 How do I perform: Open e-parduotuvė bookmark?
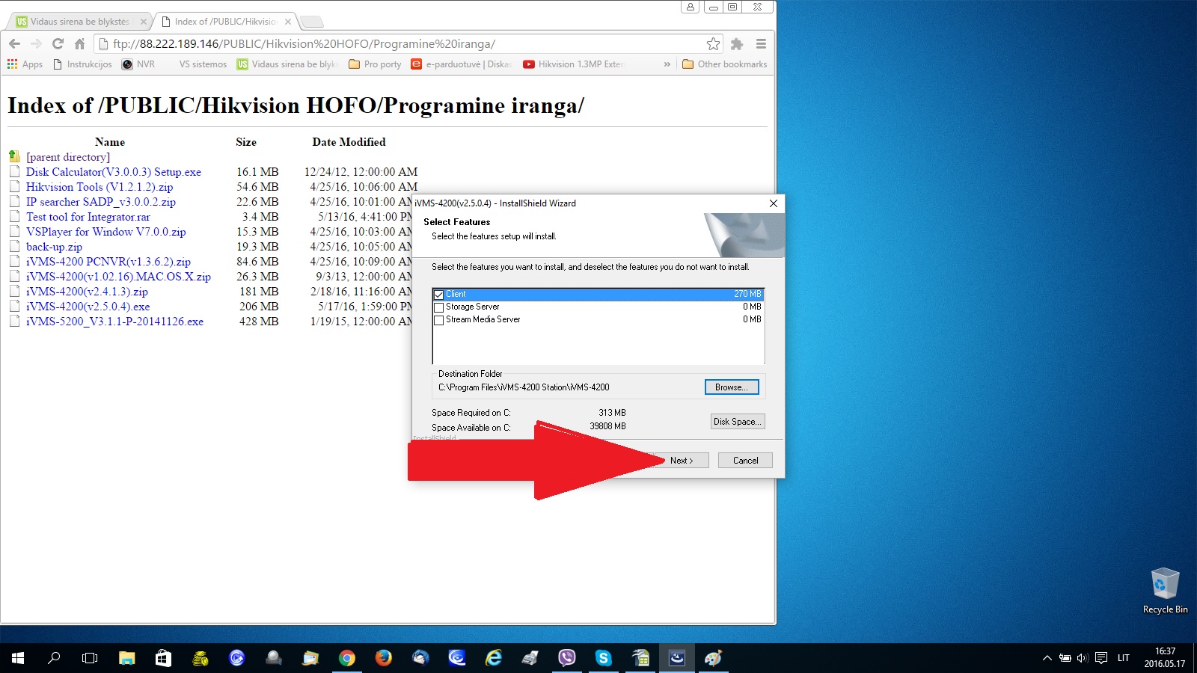[x=461, y=64]
